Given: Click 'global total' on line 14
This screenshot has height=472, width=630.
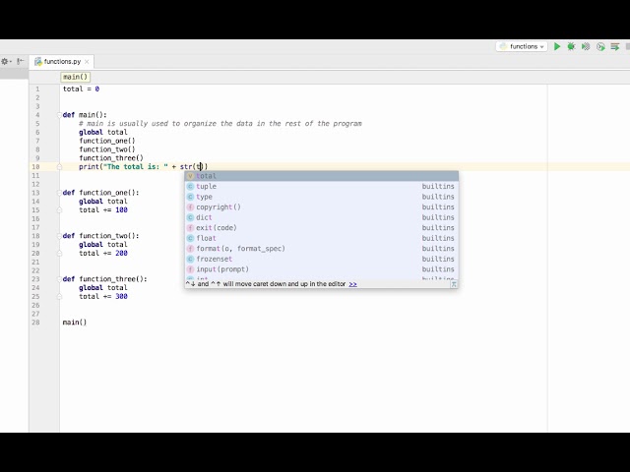Looking at the screenshot, I should pyautogui.click(x=102, y=202).
